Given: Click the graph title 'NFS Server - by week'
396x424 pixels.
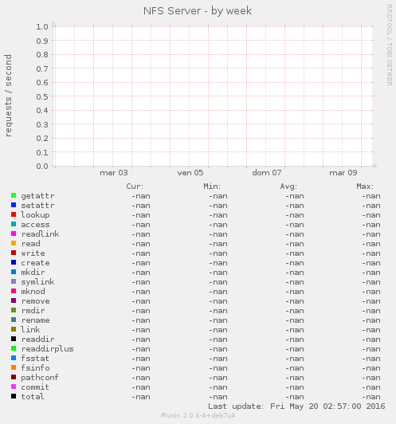Looking at the screenshot, I should point(198,11).
